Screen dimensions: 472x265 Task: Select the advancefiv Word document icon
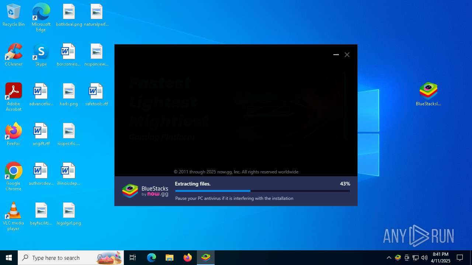[x=41, y=95]
